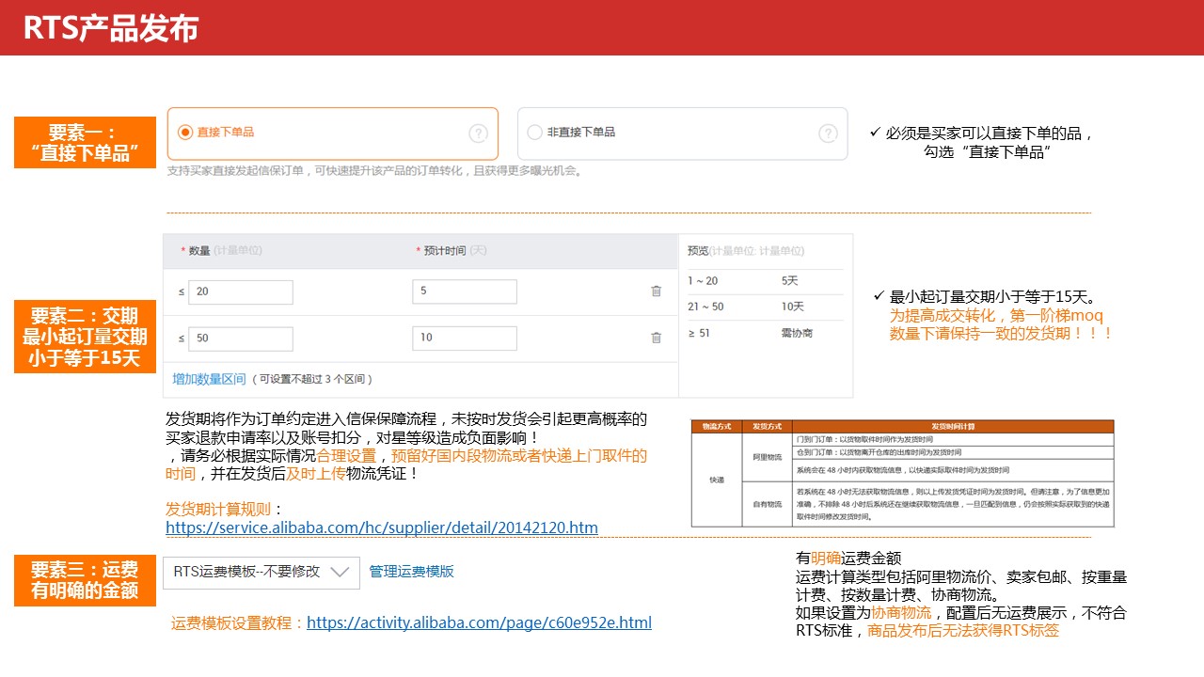
Task: Remove the 50-quantity tier using its trash icon
Action: point(656,337)
